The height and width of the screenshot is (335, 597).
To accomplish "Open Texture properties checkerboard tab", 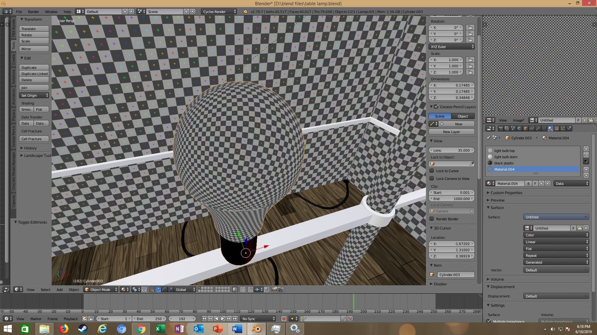I will [557, 128].
